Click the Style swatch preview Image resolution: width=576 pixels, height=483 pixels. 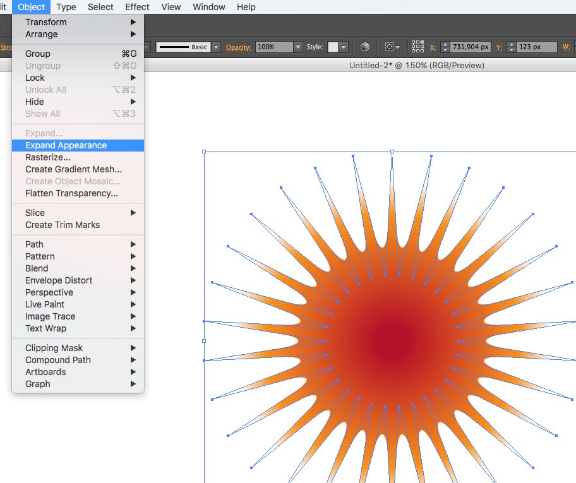click(x=333, y=47)
